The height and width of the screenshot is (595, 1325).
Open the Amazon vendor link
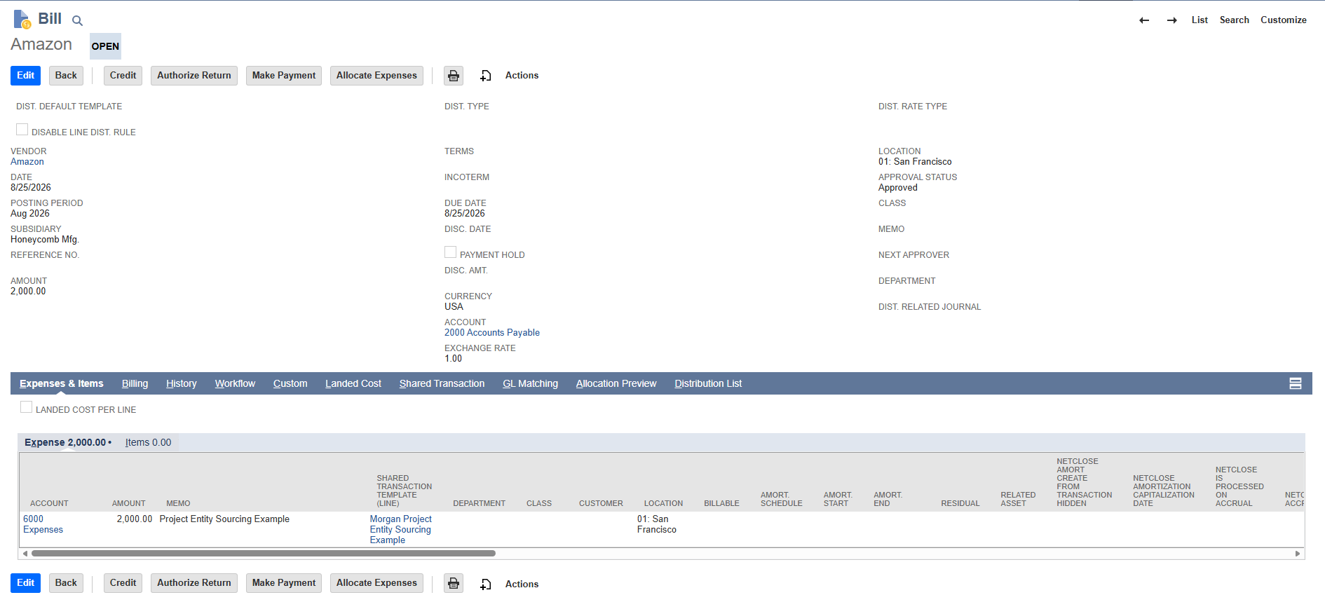coord(27,162)
